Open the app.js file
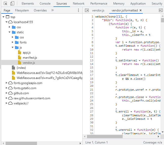 click(x=27, y=53)
